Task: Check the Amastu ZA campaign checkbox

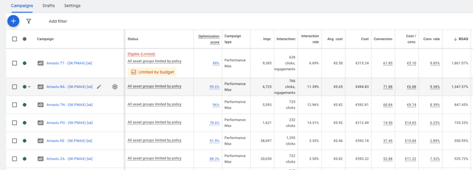Action: (x=14, y=159)
